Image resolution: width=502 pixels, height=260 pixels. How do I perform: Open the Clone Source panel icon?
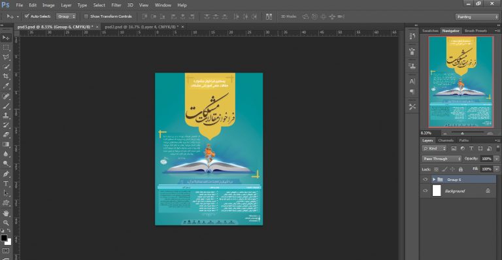pos(412,66)
